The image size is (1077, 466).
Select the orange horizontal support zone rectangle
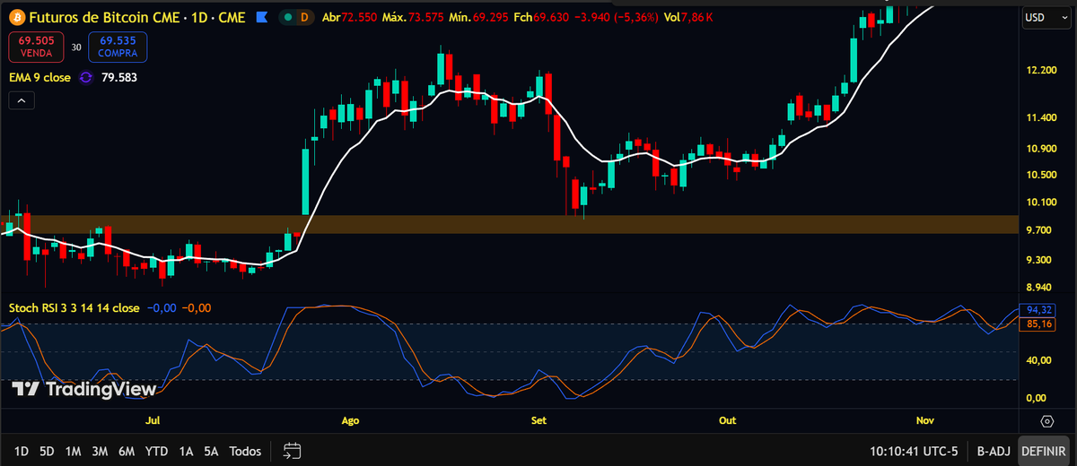pyautogui.click(x=510, y=224)
